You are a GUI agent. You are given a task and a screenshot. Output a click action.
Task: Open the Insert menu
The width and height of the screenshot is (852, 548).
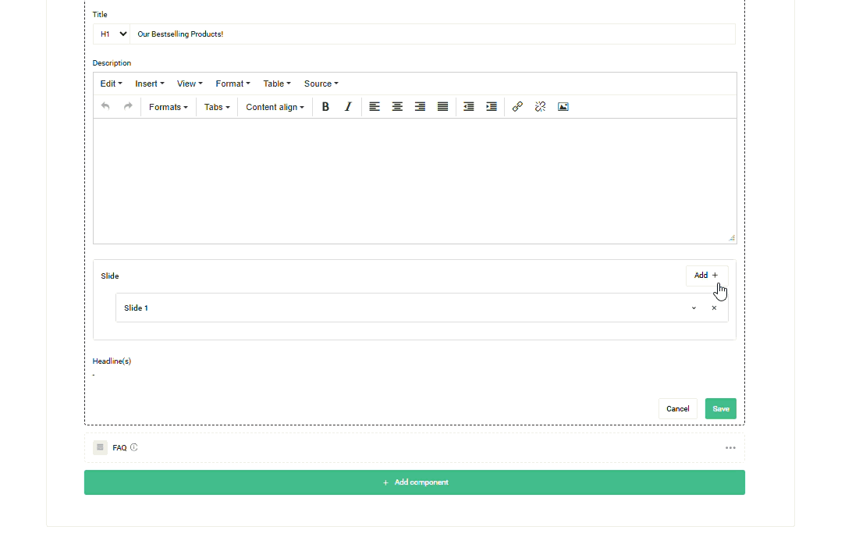point(149,84)
